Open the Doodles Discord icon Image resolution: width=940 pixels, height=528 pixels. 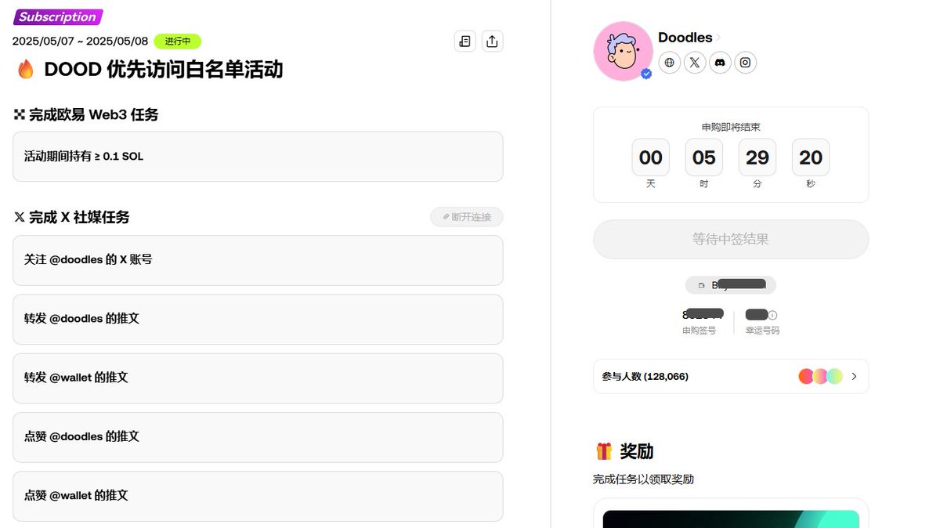click(x=720, y=63)
